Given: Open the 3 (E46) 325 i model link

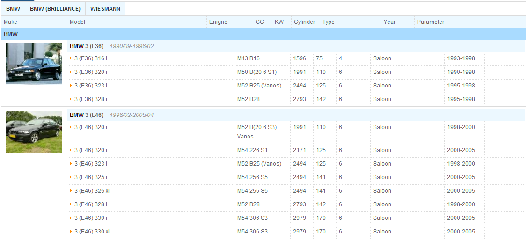Looking at the screenshot, I should pos(91,177).
